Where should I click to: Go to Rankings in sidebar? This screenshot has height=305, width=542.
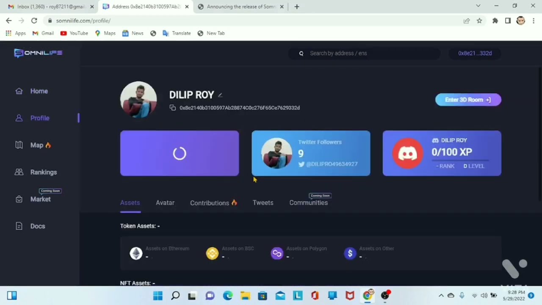[x=44, y=172]
